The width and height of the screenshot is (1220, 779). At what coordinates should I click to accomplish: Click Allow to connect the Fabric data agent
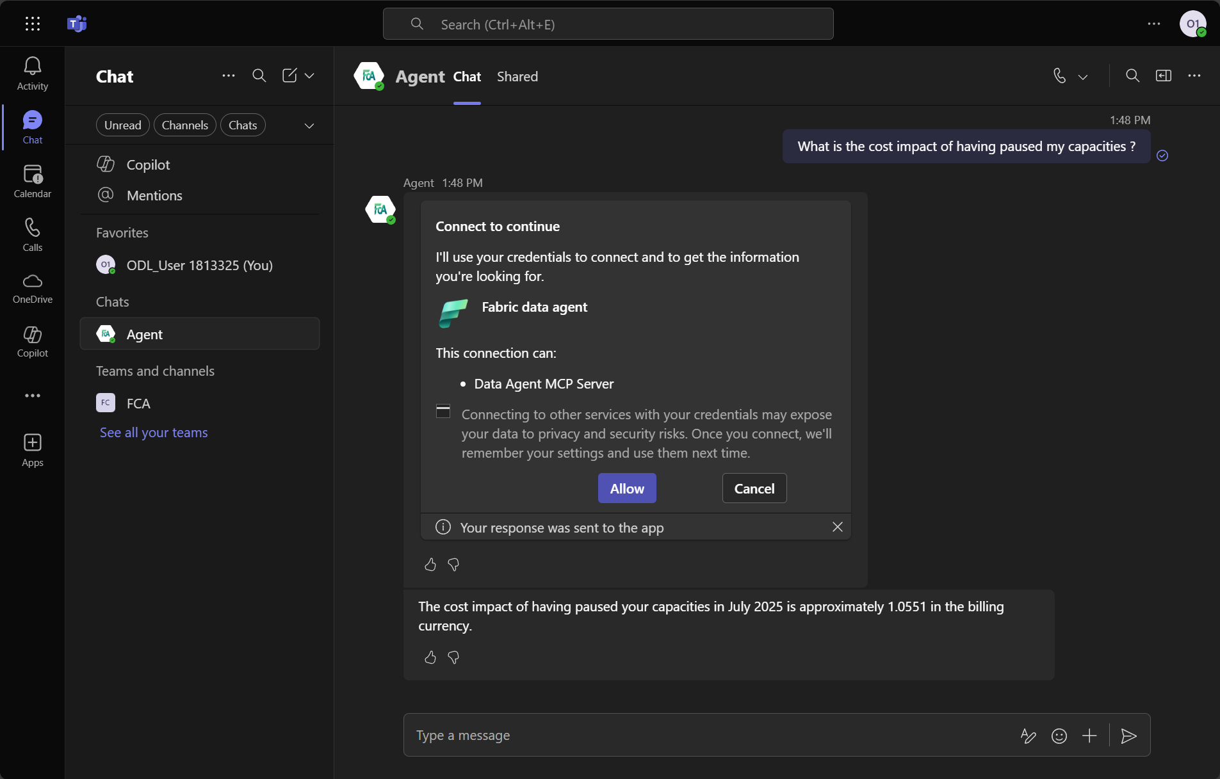(x=626, y=488)
